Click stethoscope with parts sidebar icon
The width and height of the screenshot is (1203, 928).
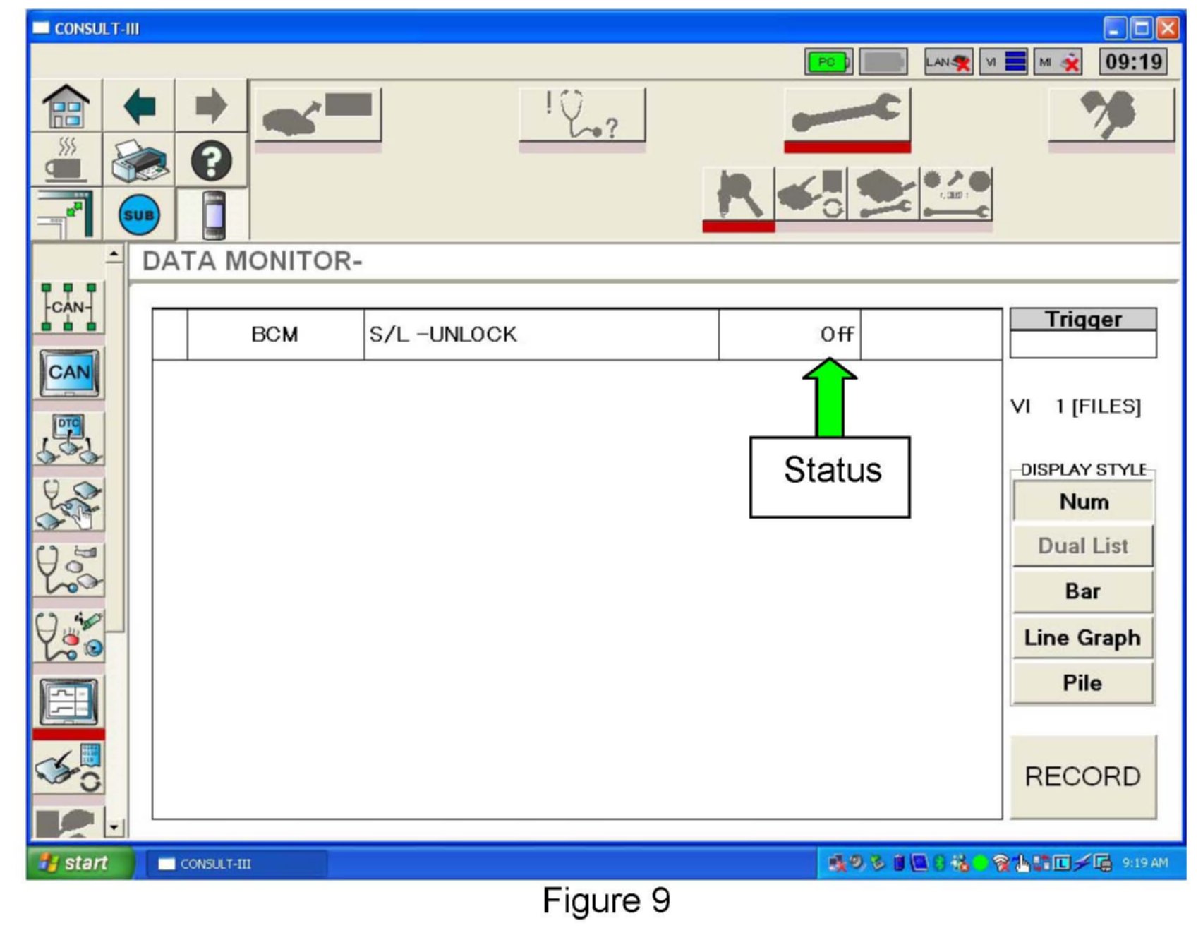68,570
